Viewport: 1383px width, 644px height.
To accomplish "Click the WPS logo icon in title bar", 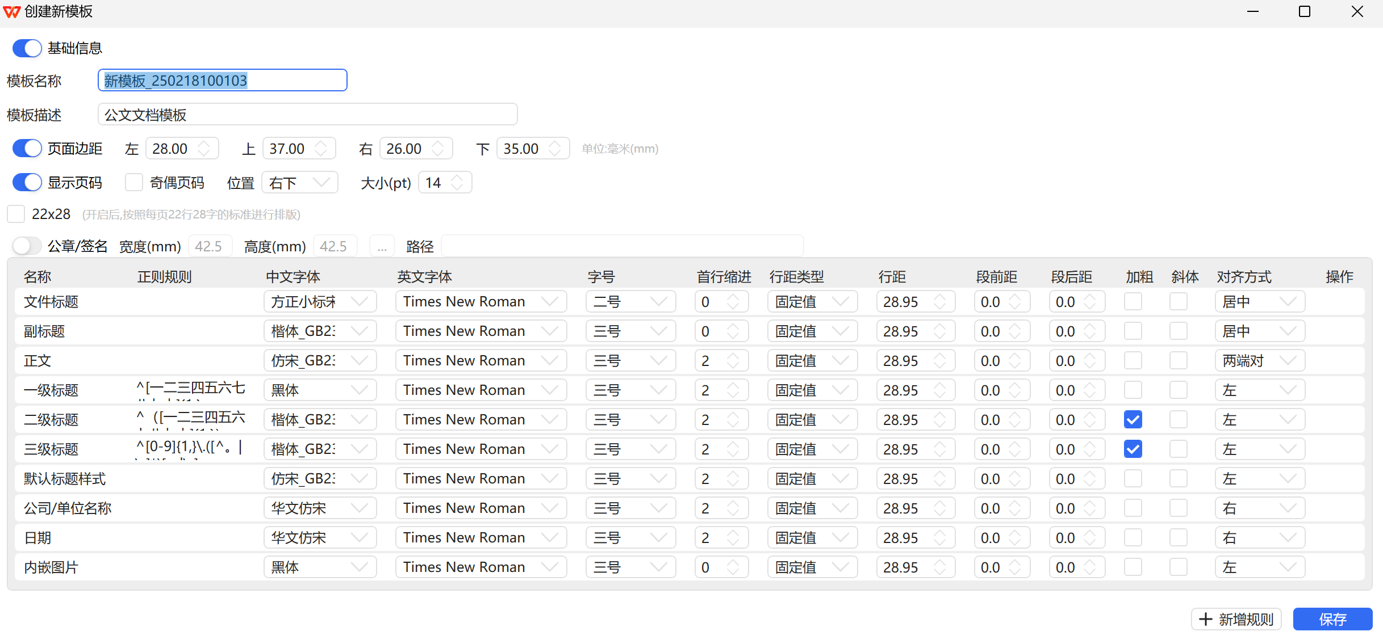I will click(11, 11).
